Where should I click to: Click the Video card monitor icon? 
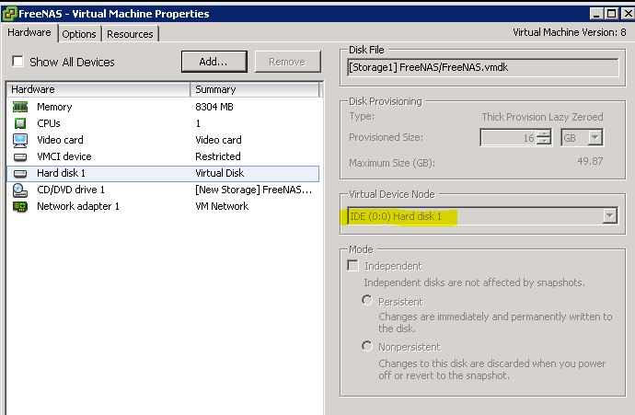[x=20, y=140]
